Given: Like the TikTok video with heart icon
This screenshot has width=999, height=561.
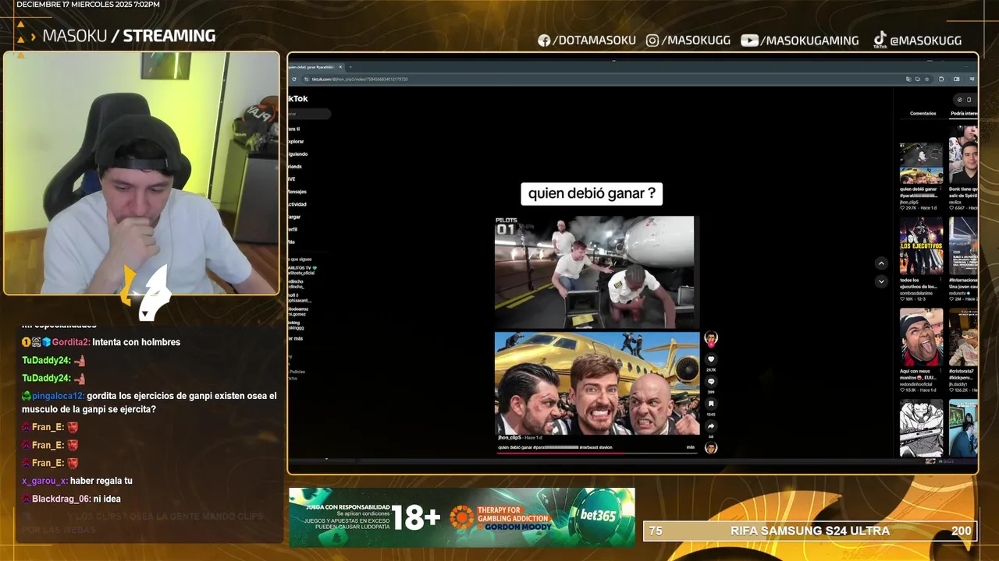Looking at the screenshot, I should pos(711,359).
